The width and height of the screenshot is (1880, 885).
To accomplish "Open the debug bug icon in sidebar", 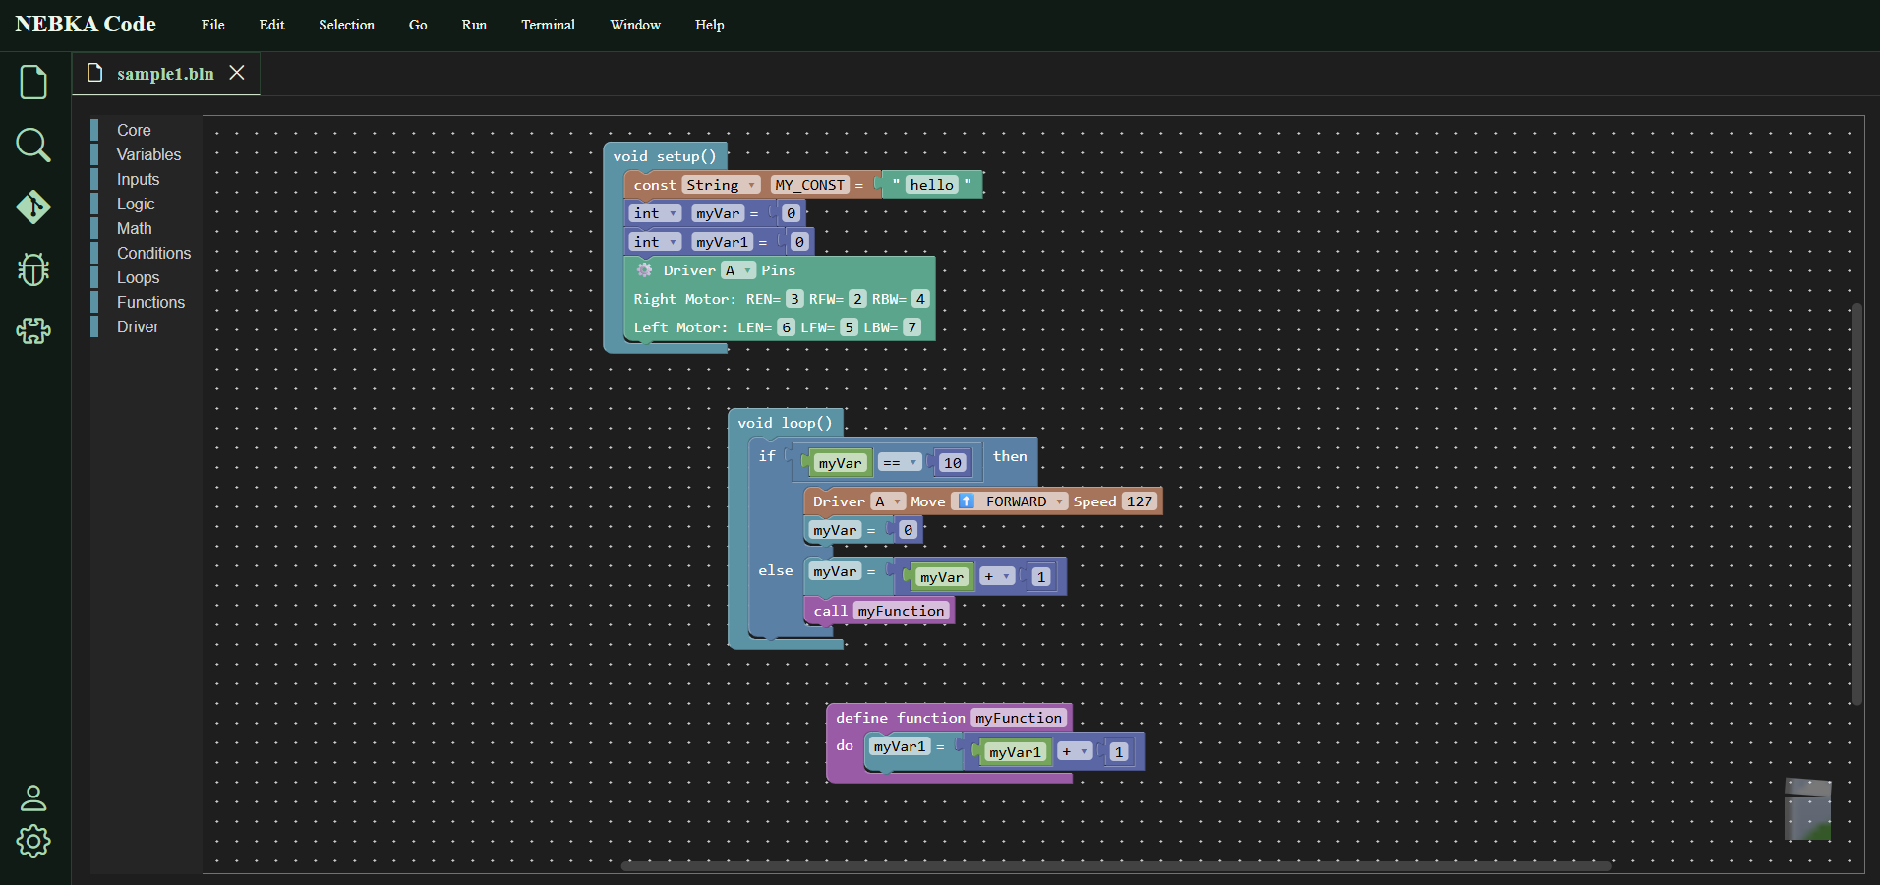I will pos(32,269).
